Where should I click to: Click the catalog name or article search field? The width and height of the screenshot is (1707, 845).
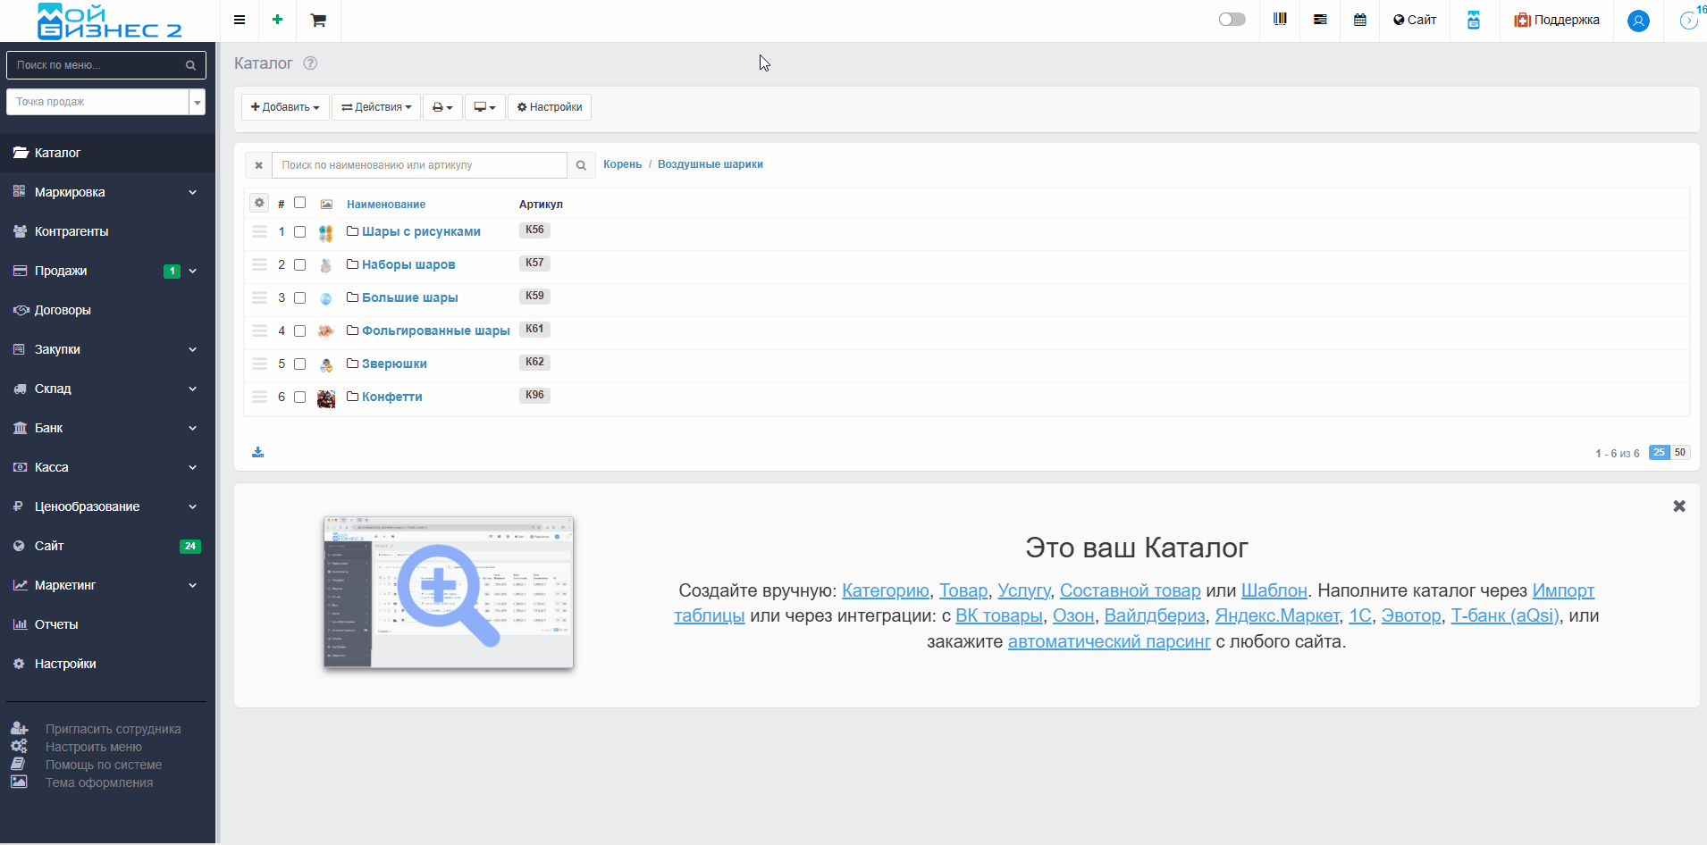click(419, 165)
